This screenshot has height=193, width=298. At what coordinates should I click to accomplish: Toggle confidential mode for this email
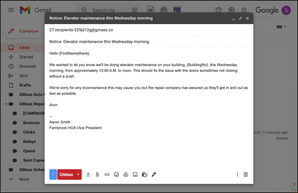(145, 174)
